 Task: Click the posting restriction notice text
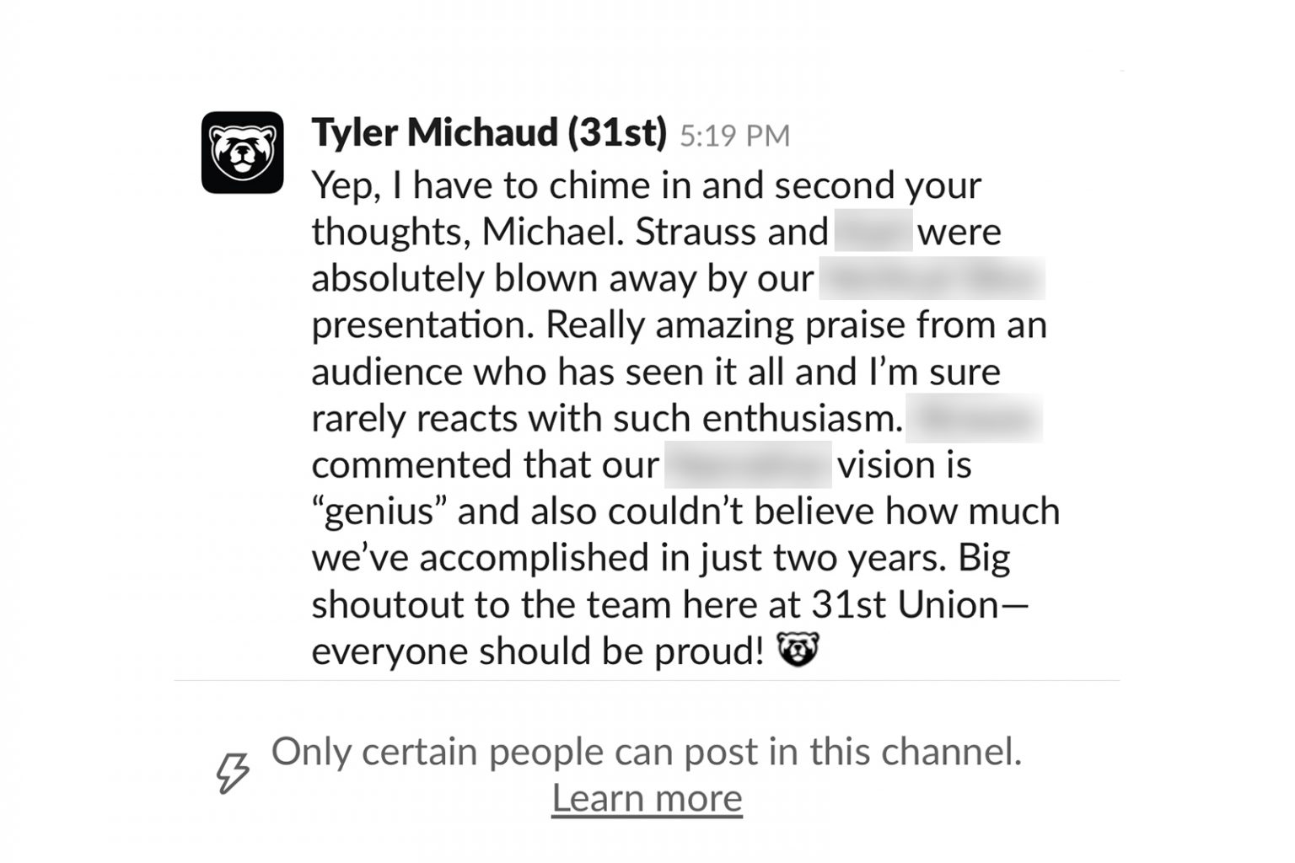(647, 751)
